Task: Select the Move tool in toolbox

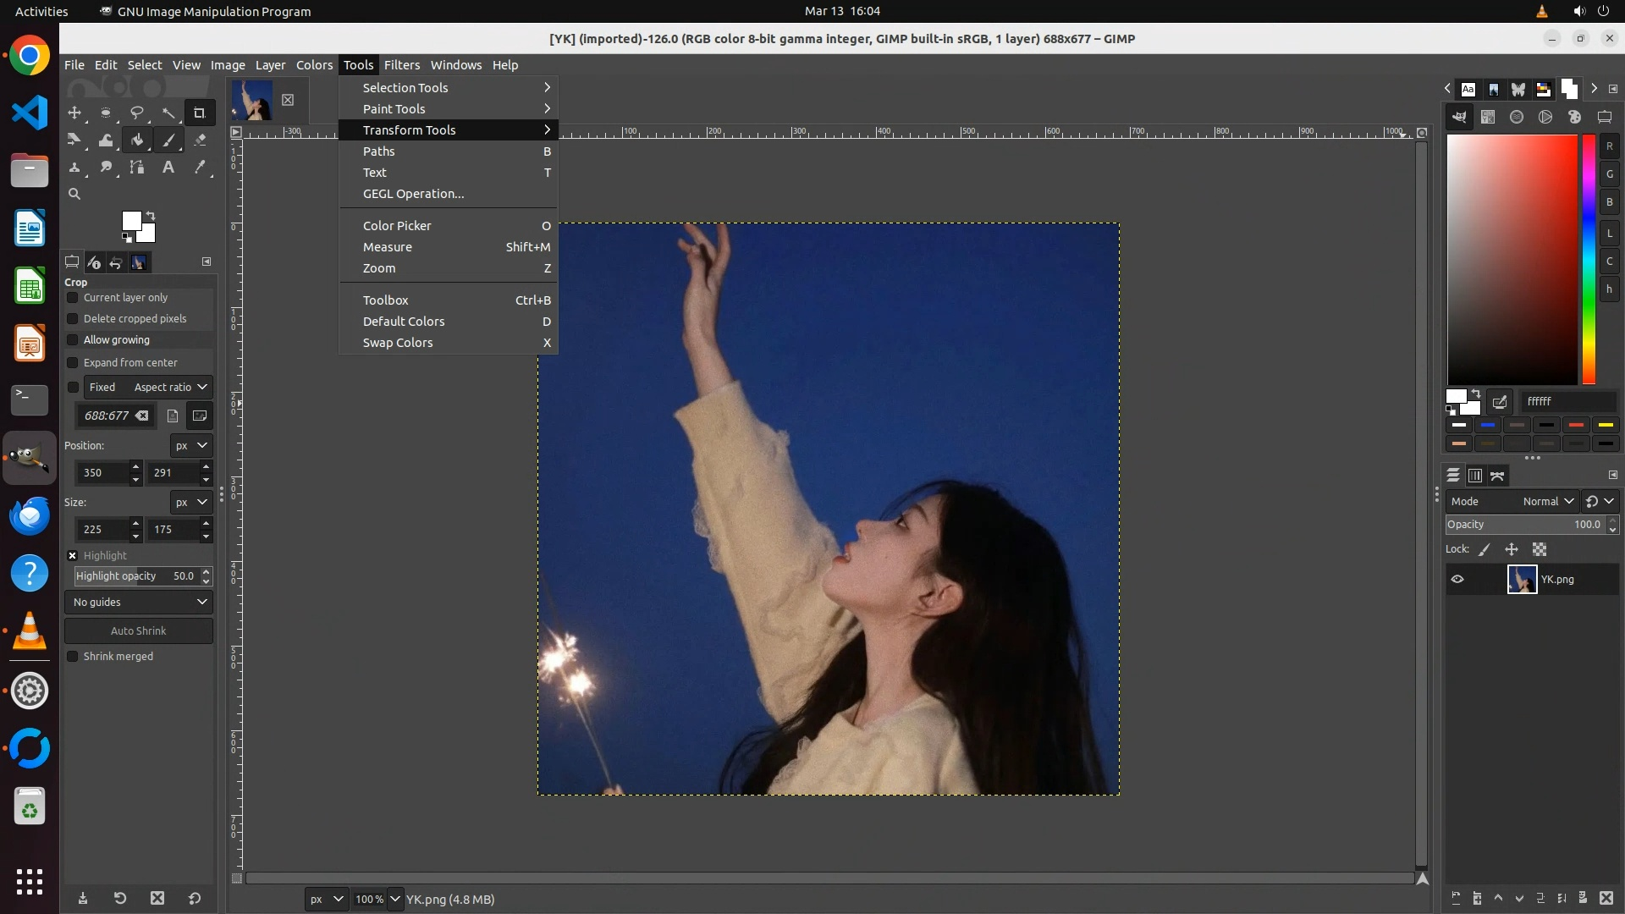Action: (74, 113)
